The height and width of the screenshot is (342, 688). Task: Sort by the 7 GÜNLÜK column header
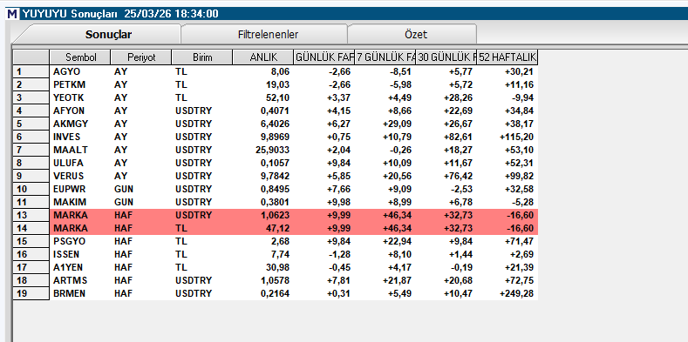(385, 57)
